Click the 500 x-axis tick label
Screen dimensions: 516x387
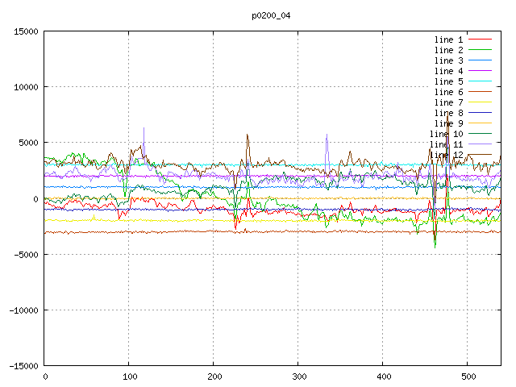coord(468,377)
